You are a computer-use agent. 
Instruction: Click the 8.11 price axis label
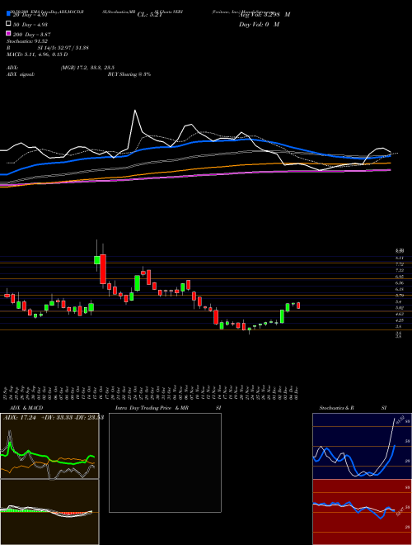click(400, 258)
